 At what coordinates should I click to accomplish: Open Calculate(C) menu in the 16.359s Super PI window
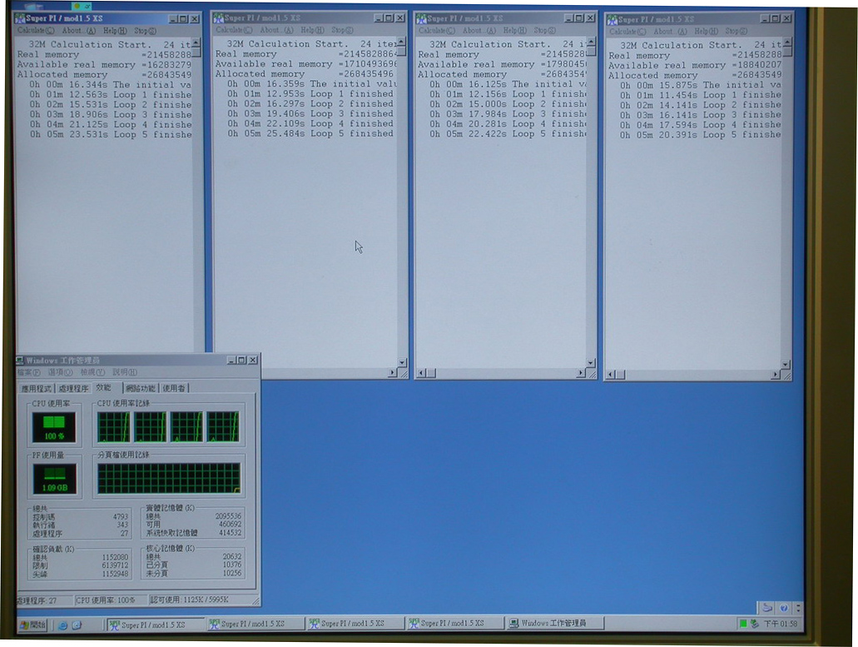234,30
